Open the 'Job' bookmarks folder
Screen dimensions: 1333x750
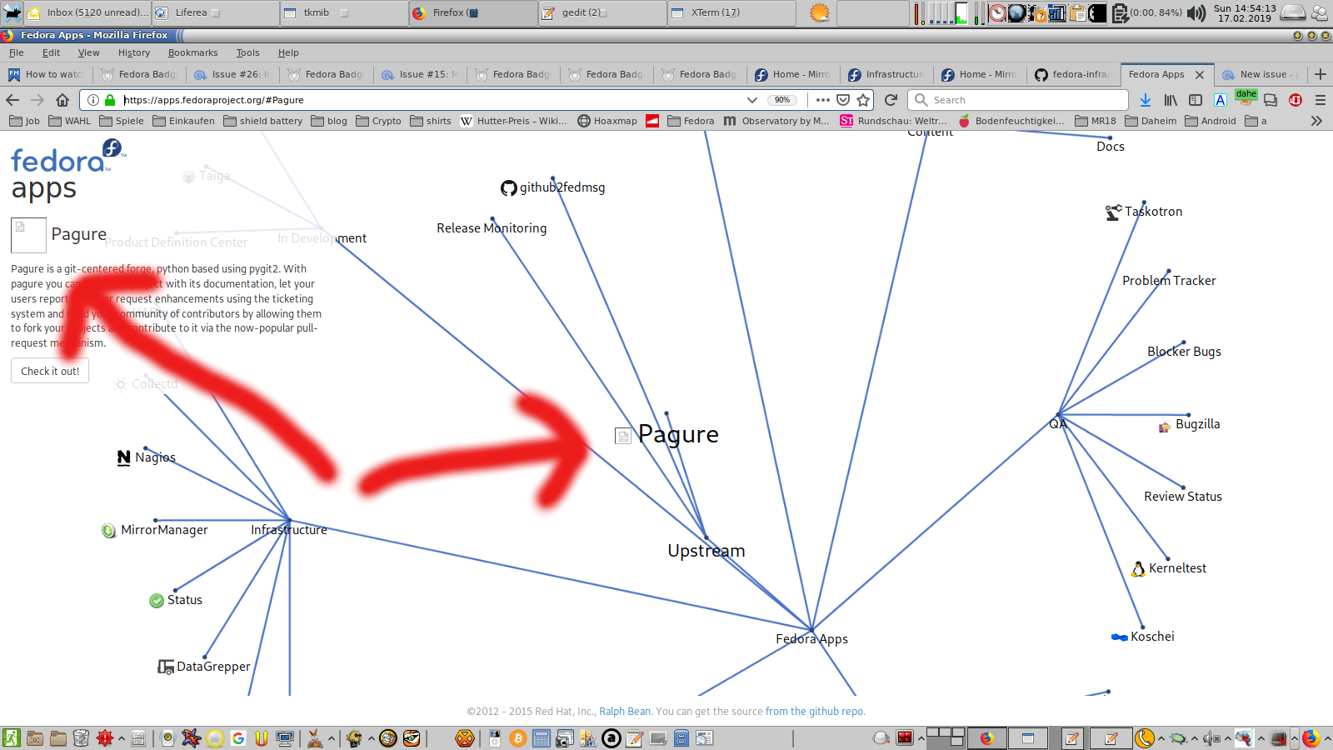[x=24, y=121]
